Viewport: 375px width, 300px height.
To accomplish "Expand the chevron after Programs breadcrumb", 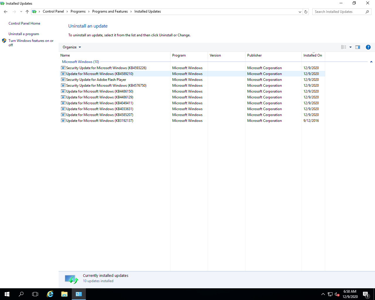I will click(89, 12).
